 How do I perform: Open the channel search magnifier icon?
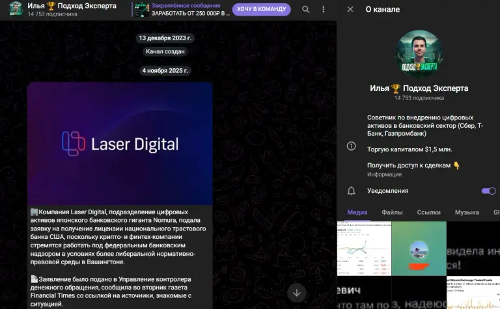(x=305, y=10)
